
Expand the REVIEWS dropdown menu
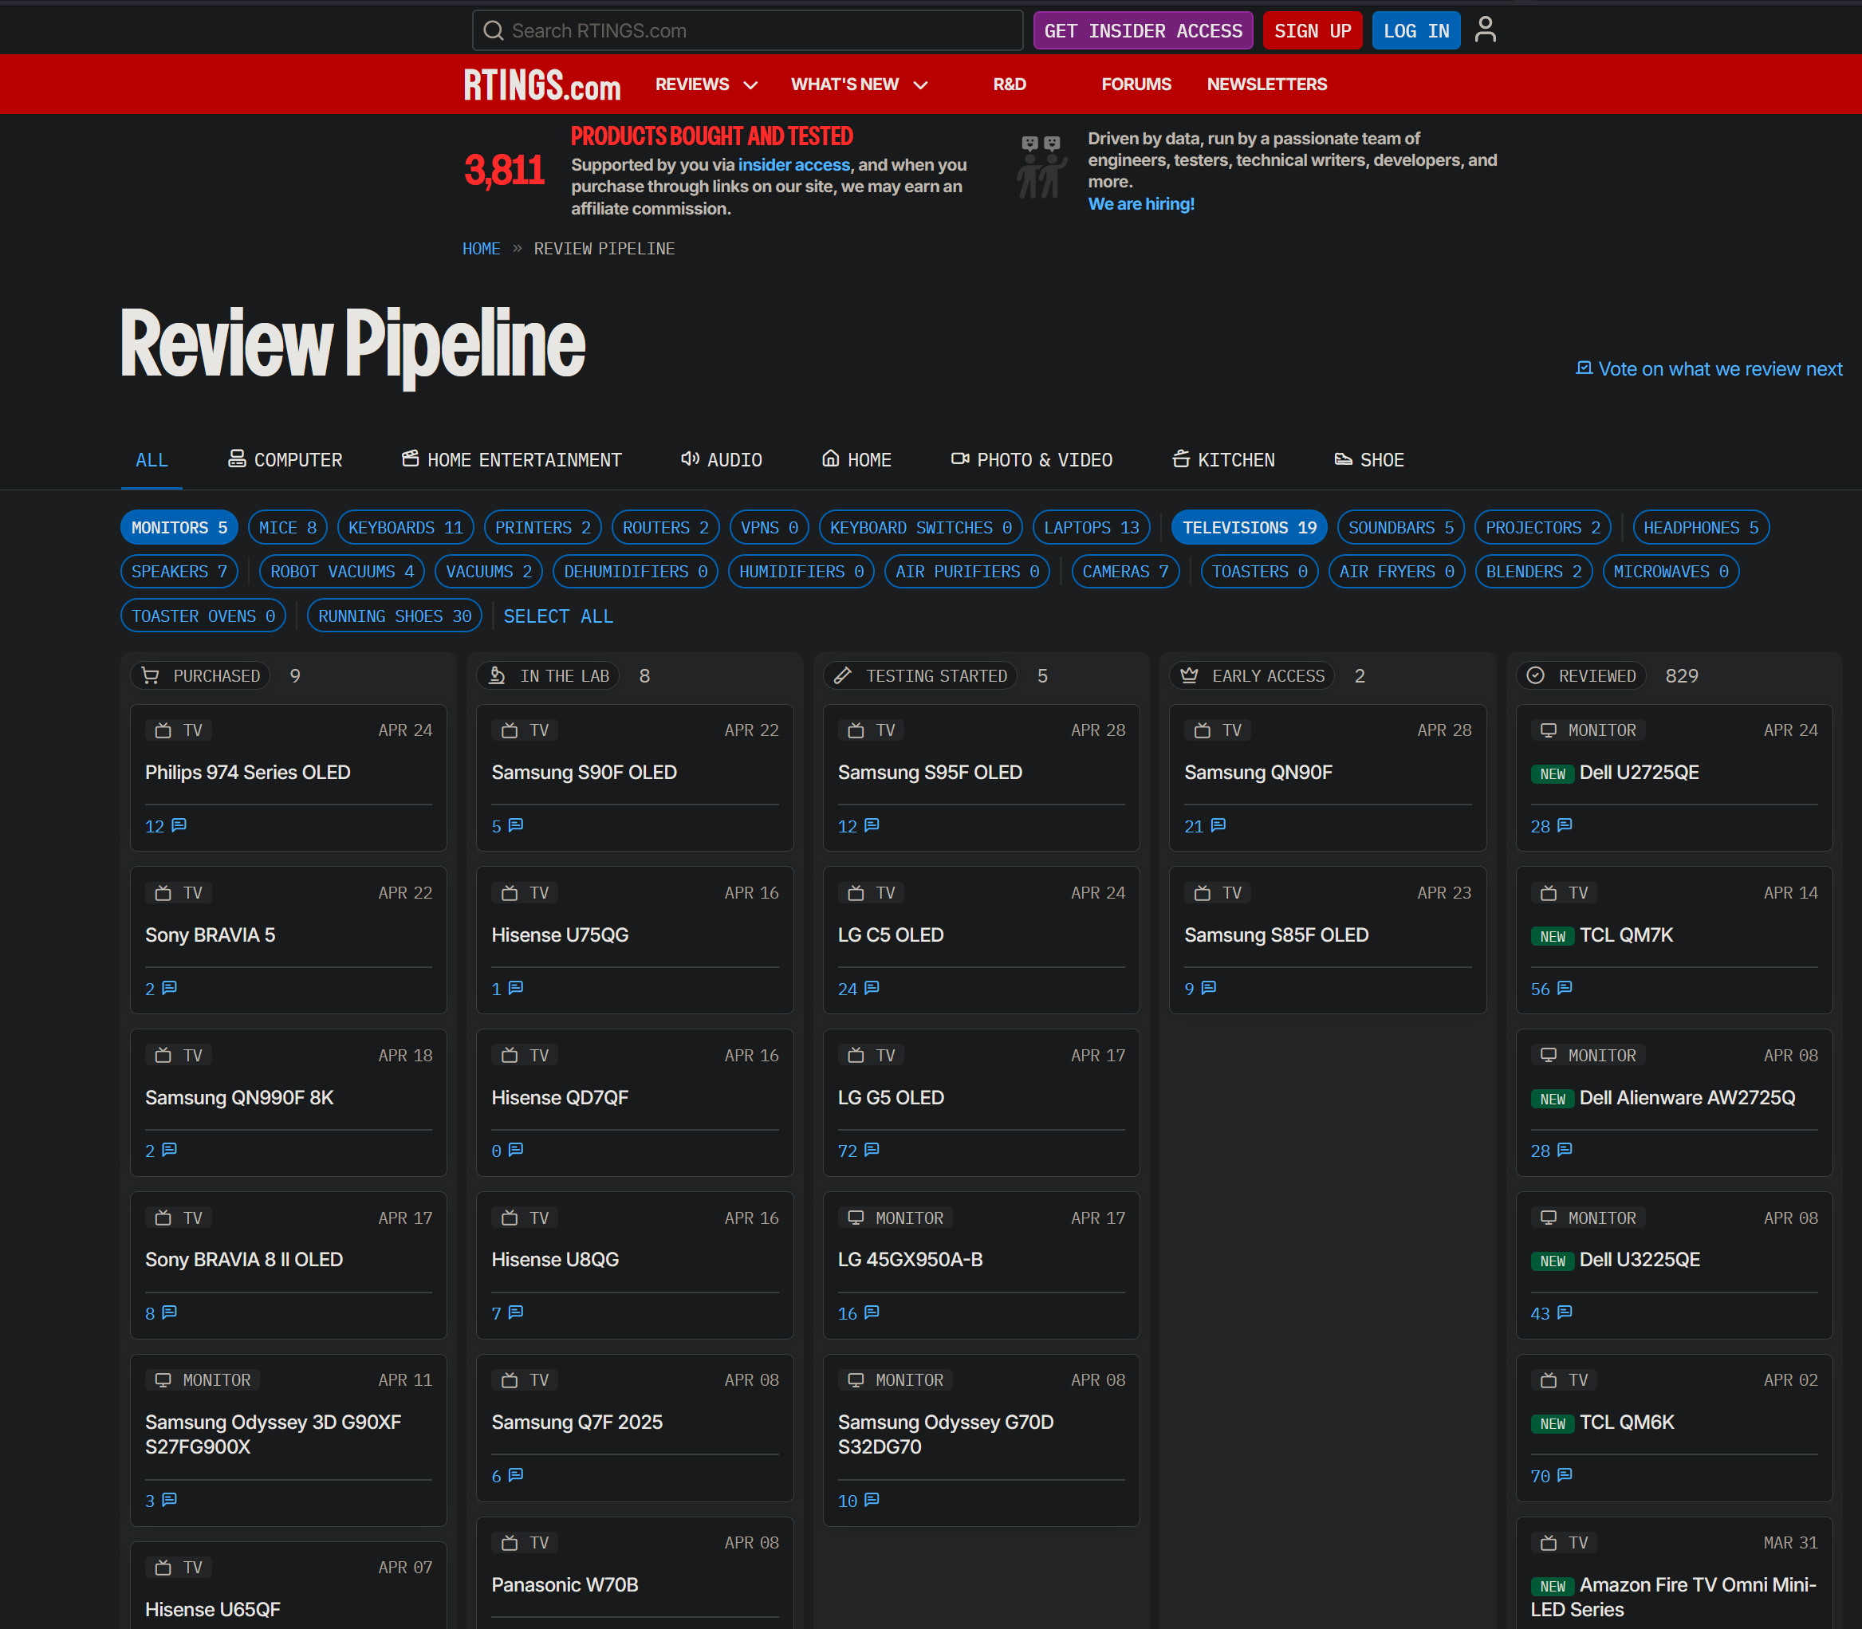tap(705, 84)
